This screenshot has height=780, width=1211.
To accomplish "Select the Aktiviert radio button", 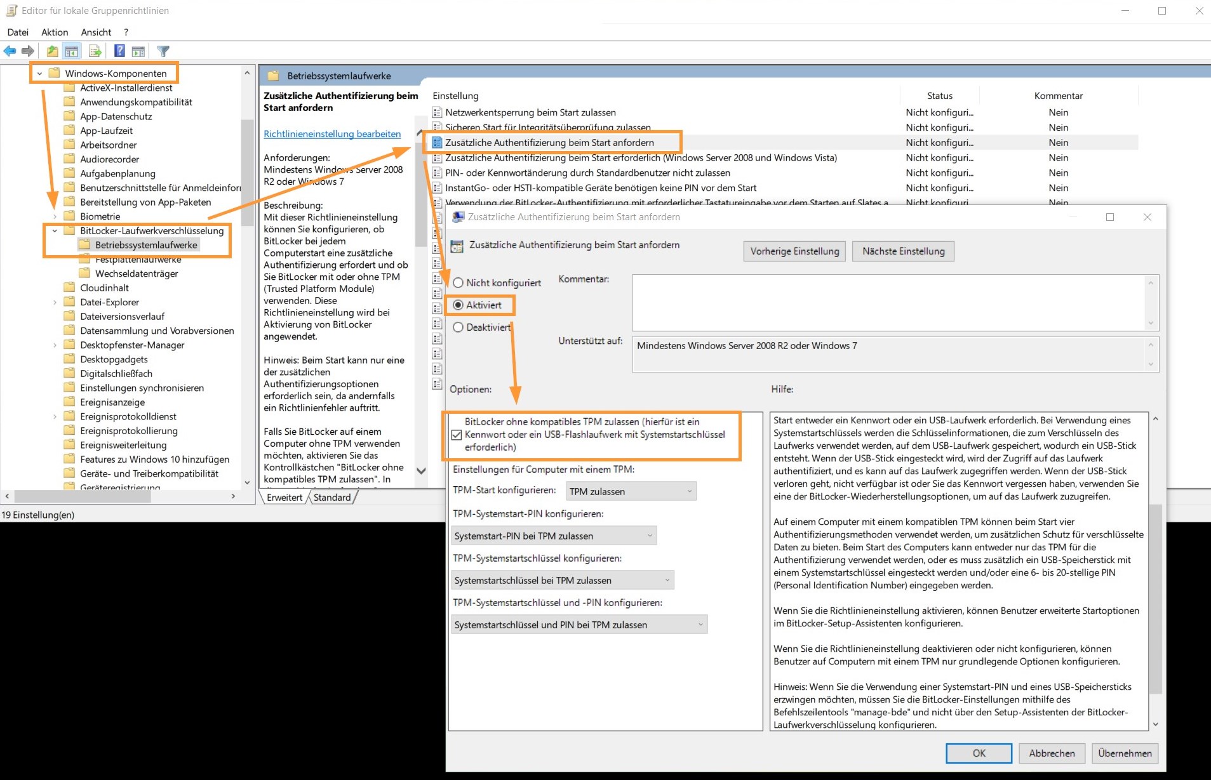I will pos(458,305).
